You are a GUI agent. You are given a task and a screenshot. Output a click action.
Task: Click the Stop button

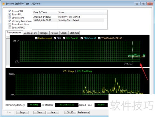point(22,112)
